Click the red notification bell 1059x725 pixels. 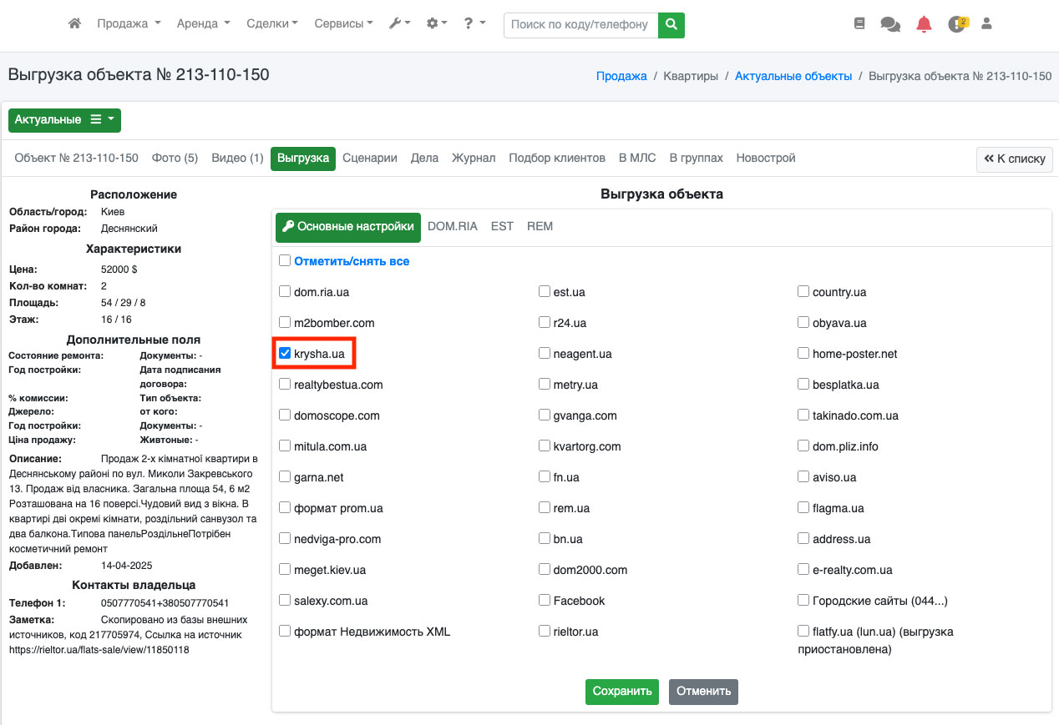924,24
